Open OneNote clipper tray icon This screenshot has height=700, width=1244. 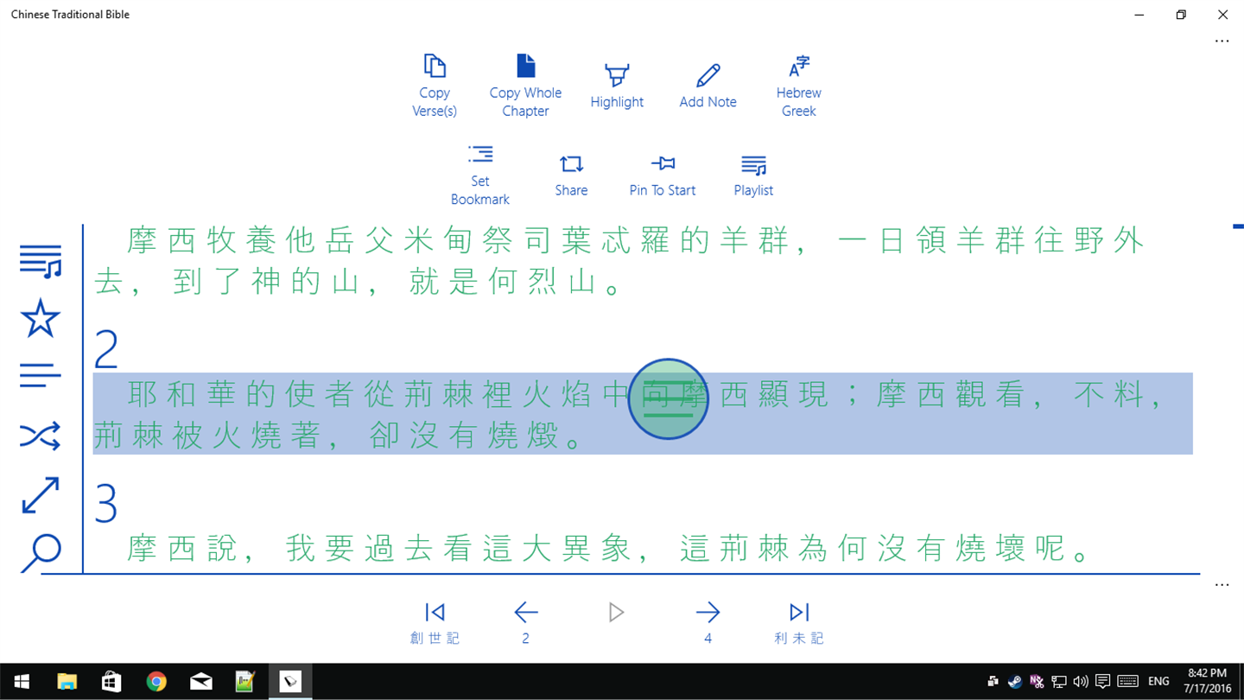(1037, 682)
